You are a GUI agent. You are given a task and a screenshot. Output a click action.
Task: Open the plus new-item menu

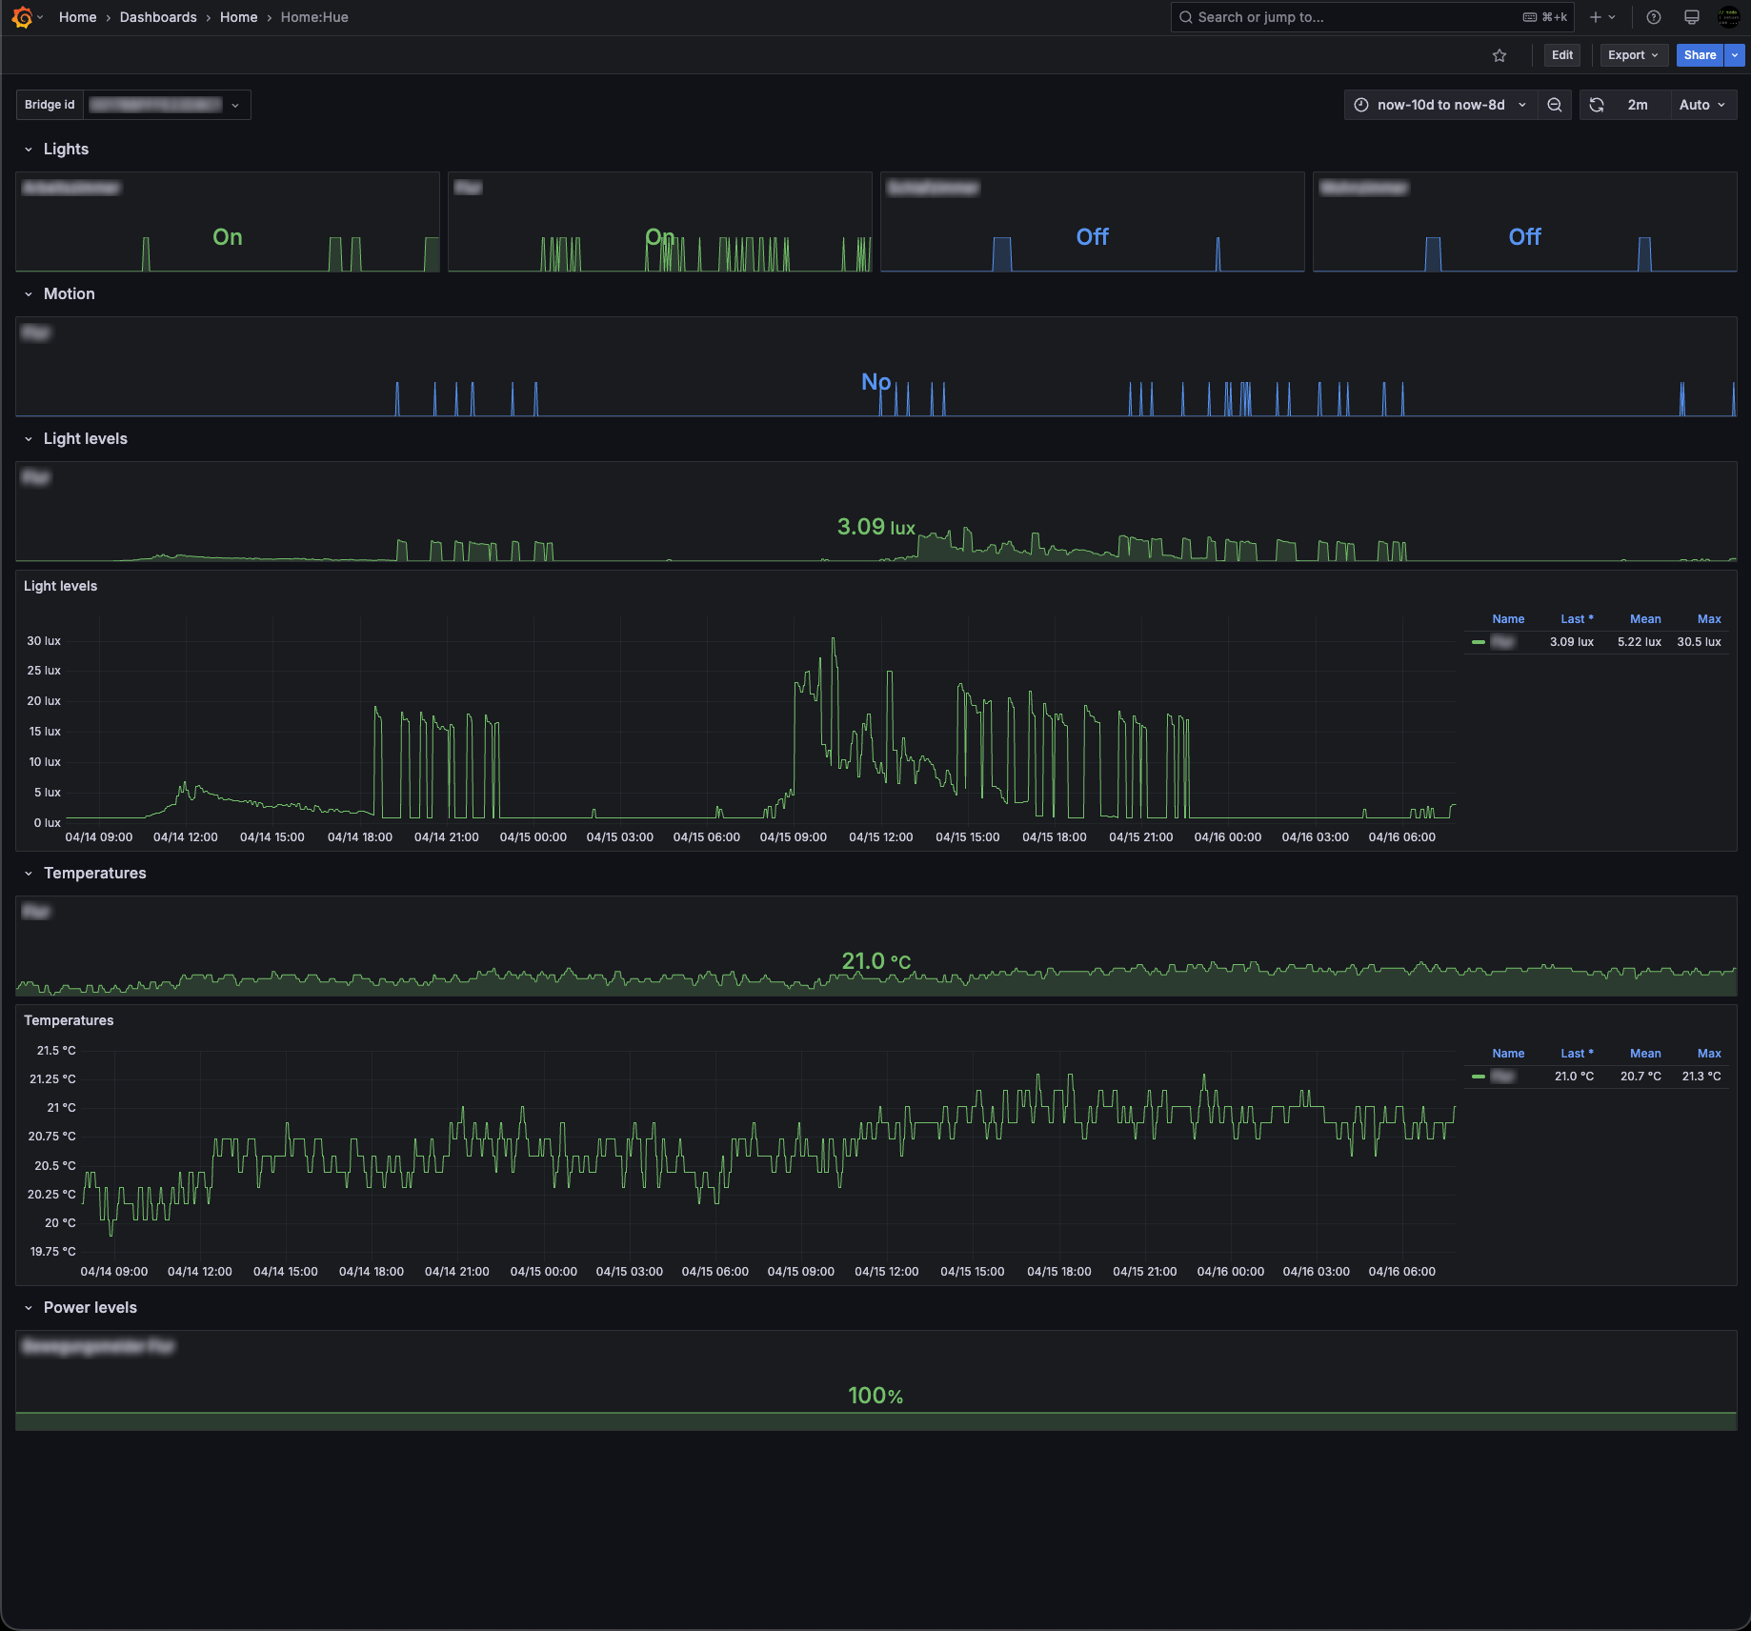(1601, 17)
